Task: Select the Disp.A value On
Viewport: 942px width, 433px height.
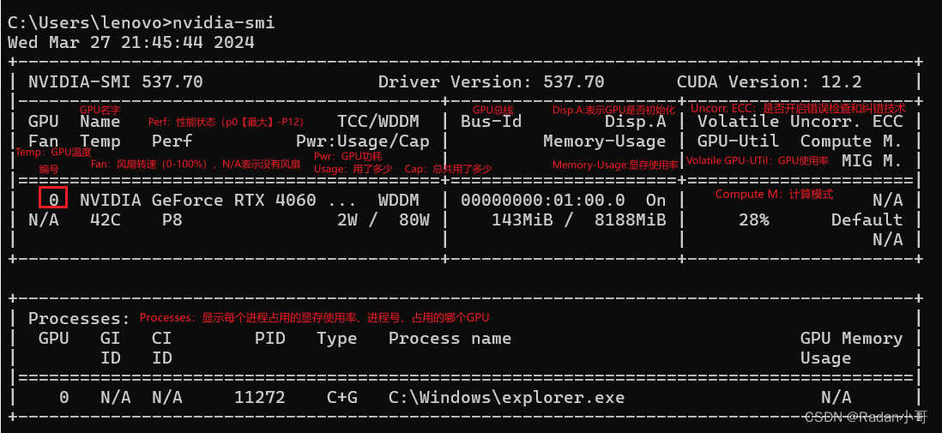Action: coord(655,201)
